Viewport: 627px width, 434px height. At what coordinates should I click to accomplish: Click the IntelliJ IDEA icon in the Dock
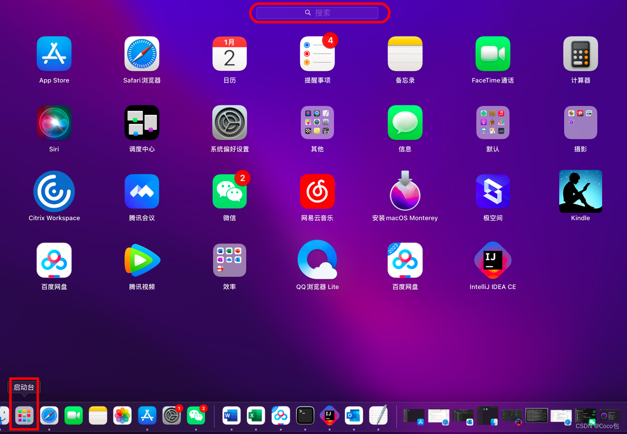click(x=330, y=415)
